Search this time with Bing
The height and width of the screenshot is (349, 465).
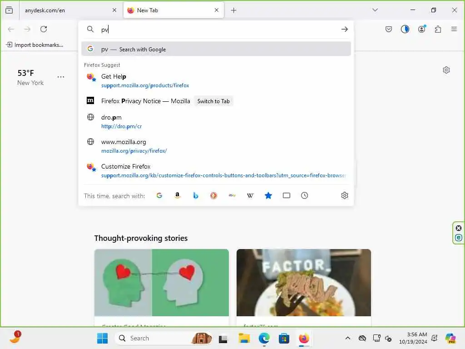click(x=195, y=195)
